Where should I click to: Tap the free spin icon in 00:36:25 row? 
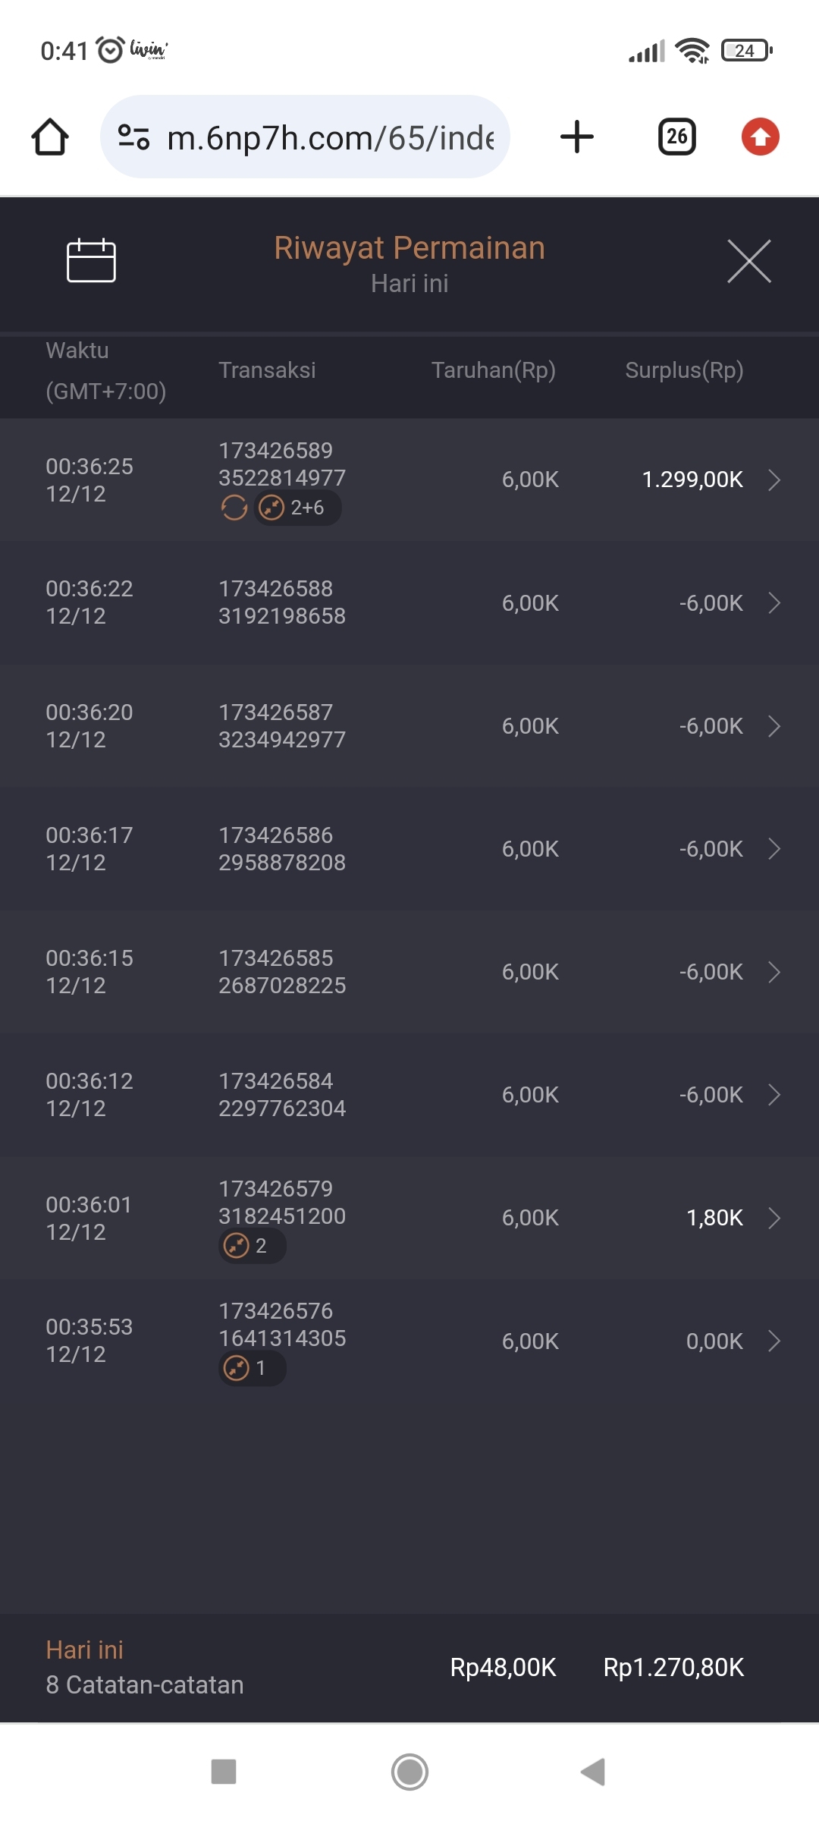(x=234, y=508)
